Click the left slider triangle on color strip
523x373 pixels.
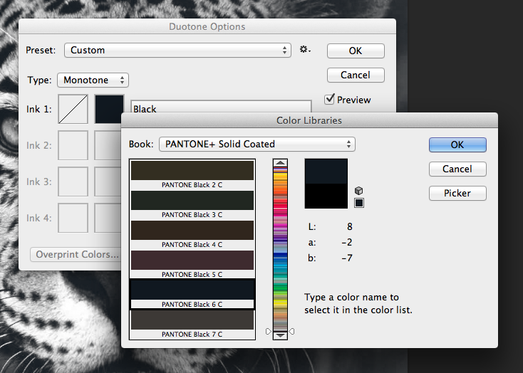click(x=269, y=331)
